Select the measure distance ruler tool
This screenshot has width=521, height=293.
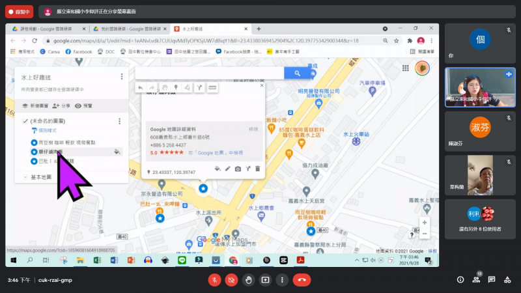coord(212,88)
